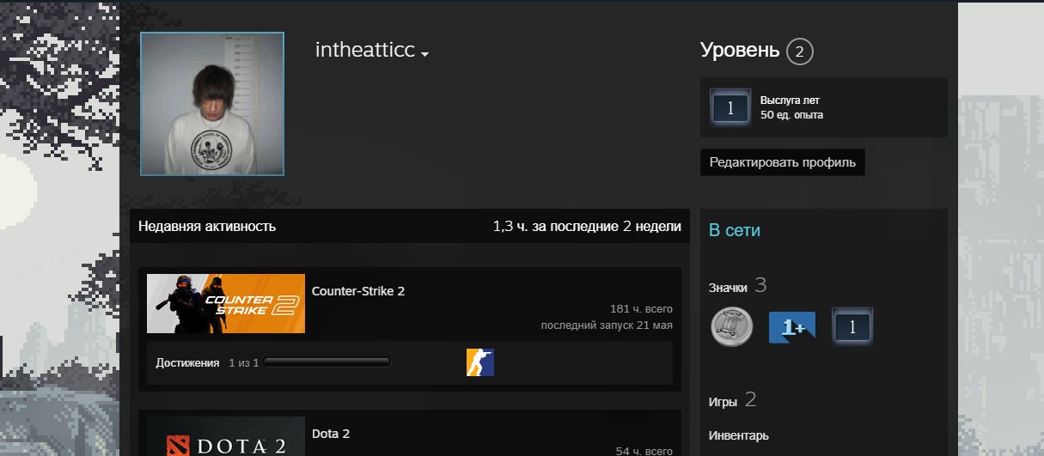
Task: Select the 1 из 1 achievements count
Action: coord(244,363)
